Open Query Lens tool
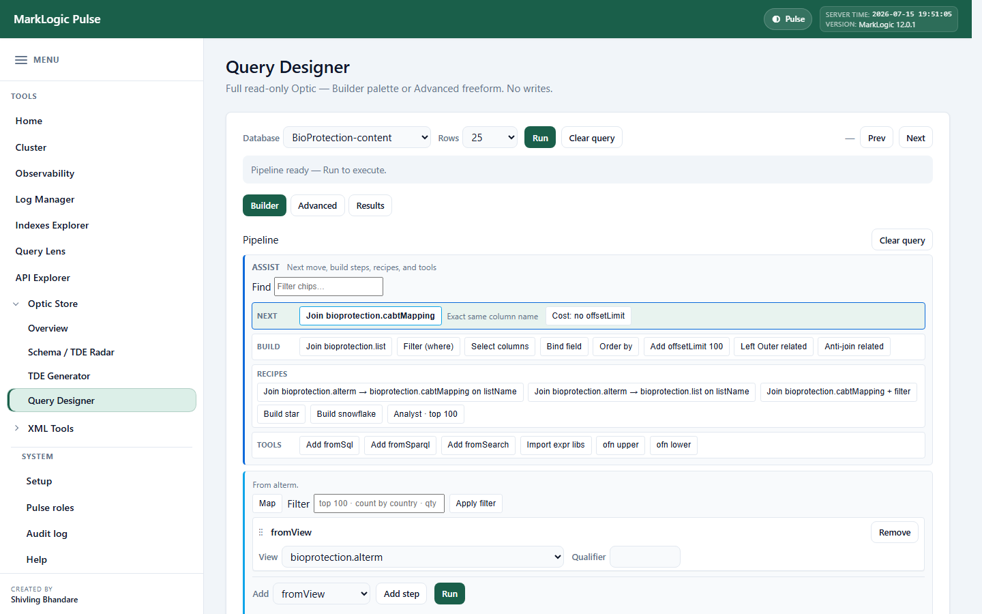The height and width of the screenshot is (614, 982). point(40,251)
